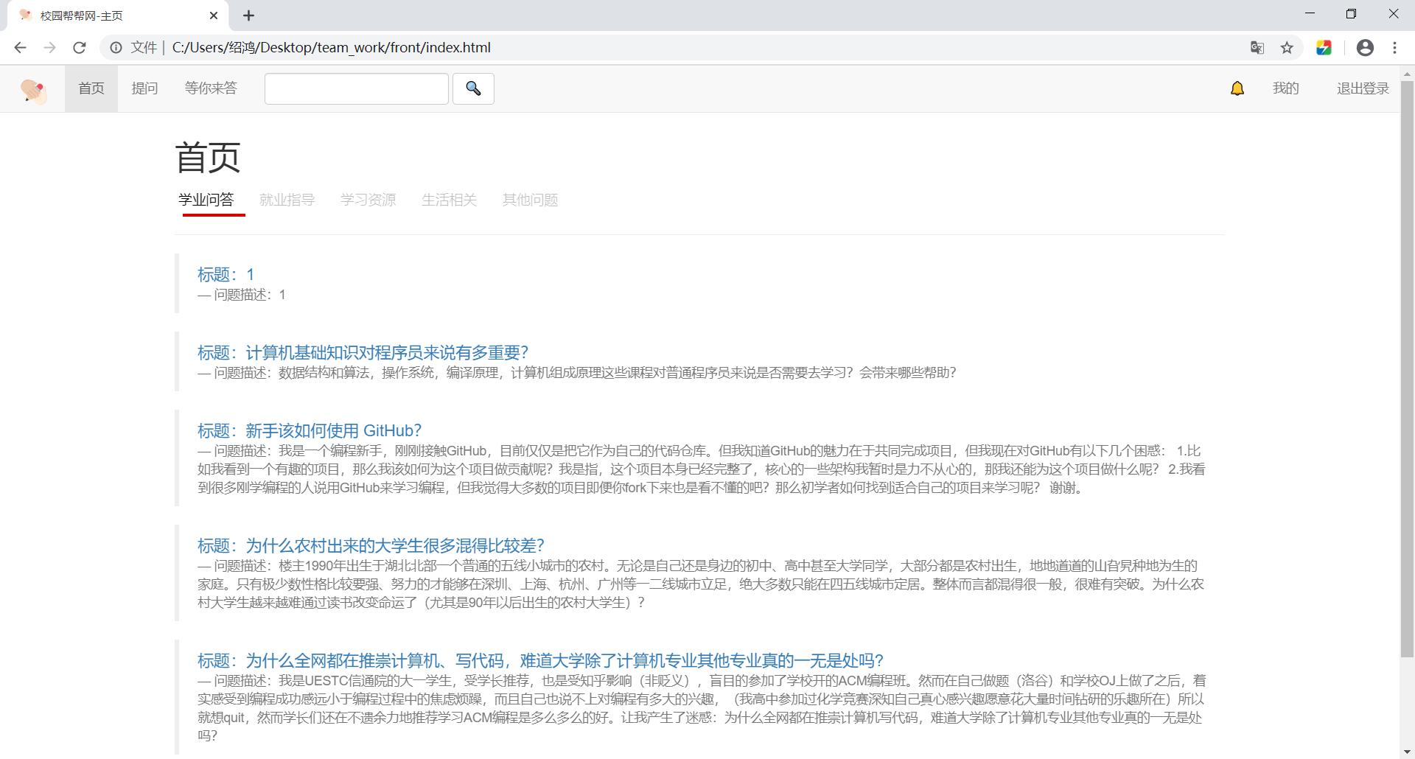Switch to the 学习资源 tab
Viewport: 1415px width, 759px height.
(x=368, y=200)
